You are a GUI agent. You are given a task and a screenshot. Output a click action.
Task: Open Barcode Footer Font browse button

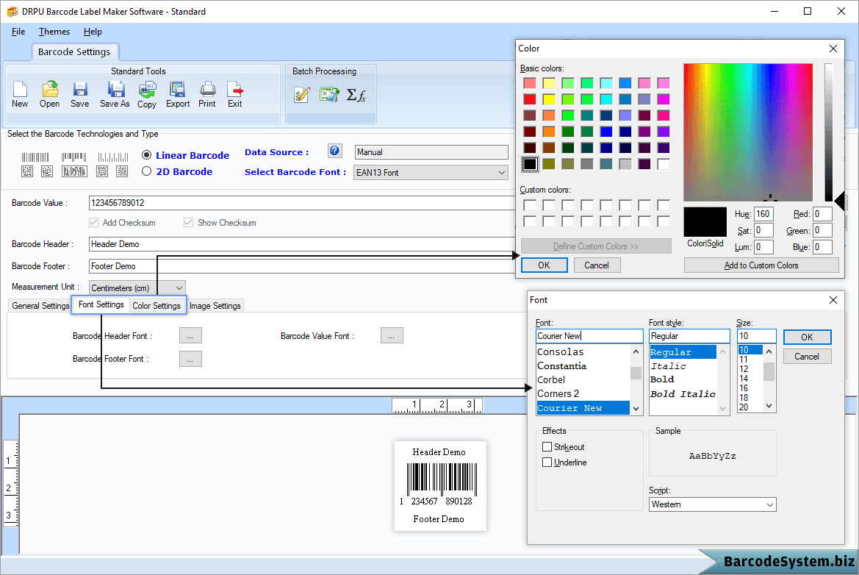(x=190, y=359)
